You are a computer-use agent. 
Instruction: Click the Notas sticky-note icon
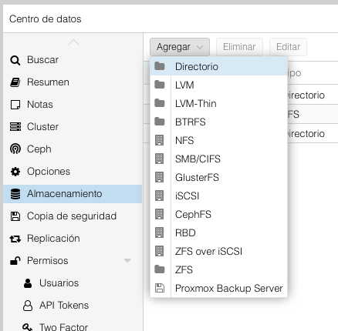point(15,105)
